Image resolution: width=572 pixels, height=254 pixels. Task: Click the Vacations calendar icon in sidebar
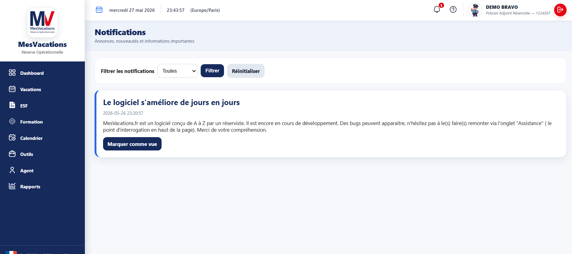point(12,89)
